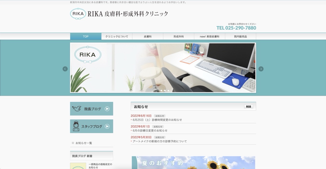The height and width of the screenshot is (169, 326).
Task: Open 院長ブログ banner with bird icon
Action: click(x=92, y=109)
